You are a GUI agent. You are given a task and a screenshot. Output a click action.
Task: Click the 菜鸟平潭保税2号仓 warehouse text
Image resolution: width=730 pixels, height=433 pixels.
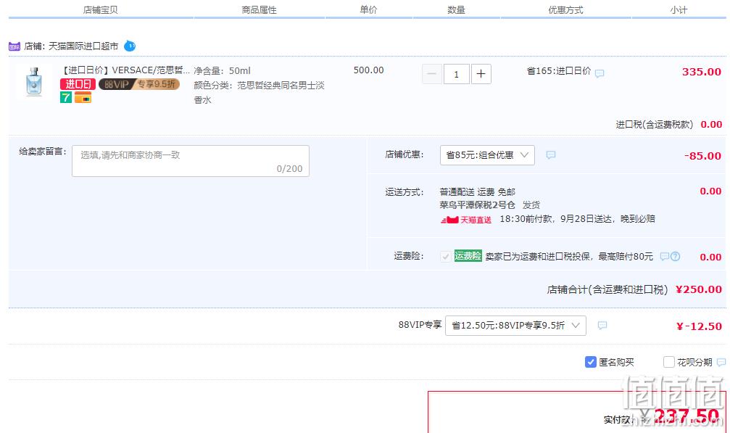point(477,205)
